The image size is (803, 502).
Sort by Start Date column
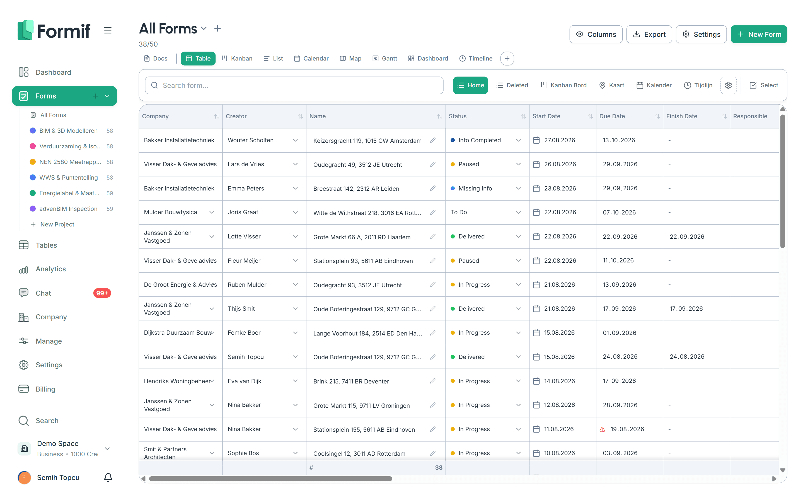coord(590,116)
